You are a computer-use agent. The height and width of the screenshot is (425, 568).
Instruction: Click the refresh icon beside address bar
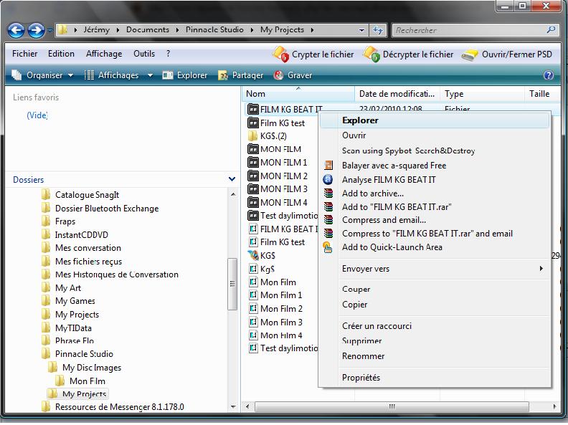click(378, 30)
